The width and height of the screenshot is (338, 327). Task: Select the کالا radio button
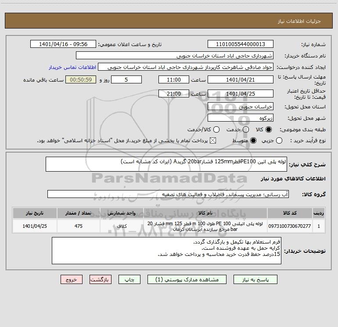pos(269,130)
